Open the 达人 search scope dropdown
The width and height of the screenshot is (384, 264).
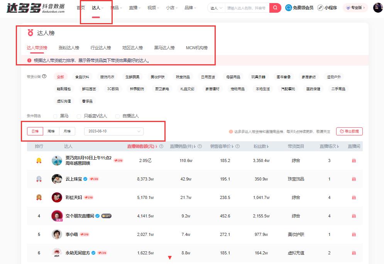click(215, 8)
